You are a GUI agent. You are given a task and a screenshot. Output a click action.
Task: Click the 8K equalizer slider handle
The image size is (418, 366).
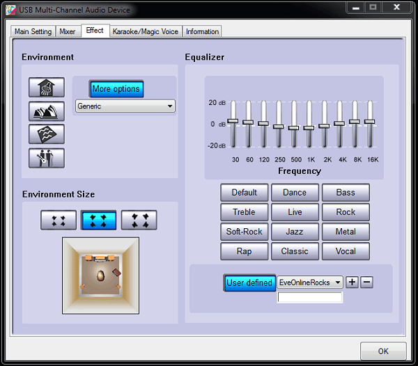355,122
